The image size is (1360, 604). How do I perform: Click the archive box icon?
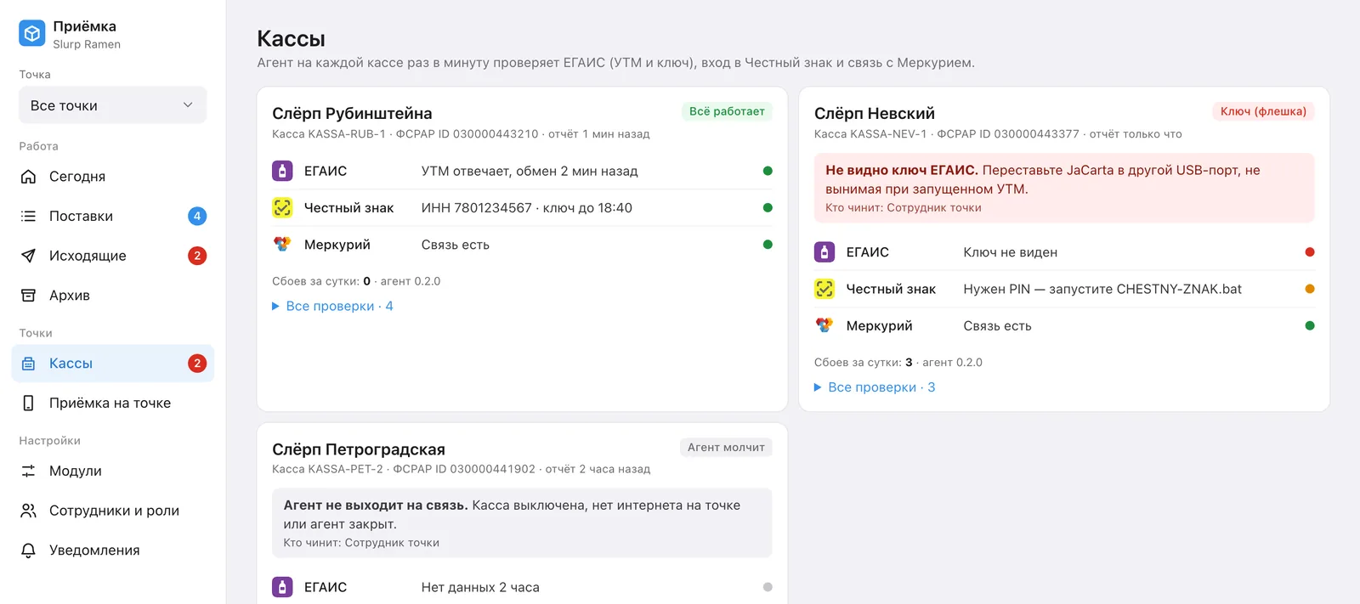(28, 296)
